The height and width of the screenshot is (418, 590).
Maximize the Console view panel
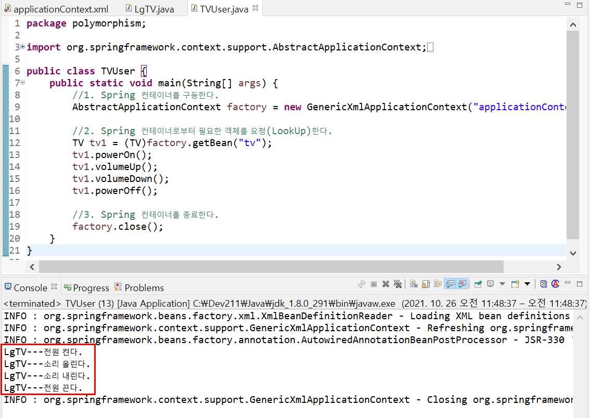coord(580,284)
